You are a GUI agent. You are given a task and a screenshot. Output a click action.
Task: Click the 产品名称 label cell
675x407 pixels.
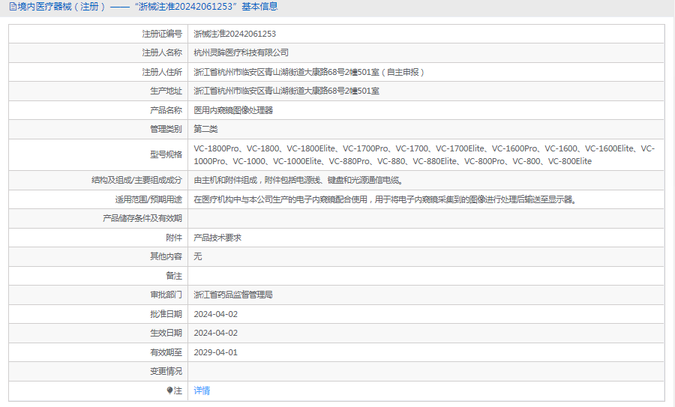pos(98,110)
